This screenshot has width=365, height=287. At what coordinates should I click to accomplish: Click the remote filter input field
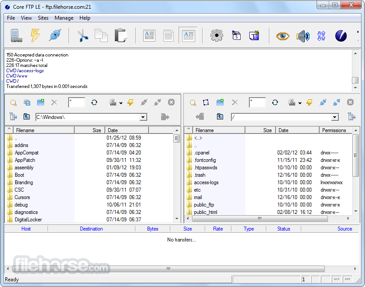tap(258, 102)
